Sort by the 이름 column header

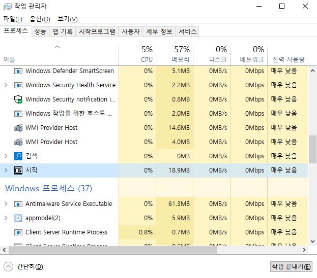(x=59, y=55)
